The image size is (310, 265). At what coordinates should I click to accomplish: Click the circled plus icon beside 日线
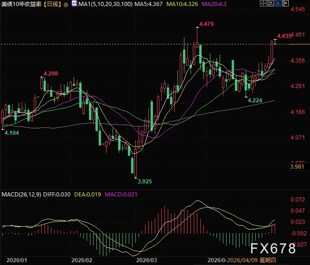[x=66, y=5]
